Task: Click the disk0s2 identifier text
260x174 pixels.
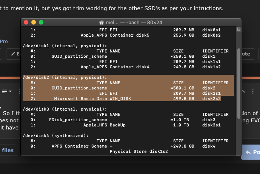Action: 211,35
